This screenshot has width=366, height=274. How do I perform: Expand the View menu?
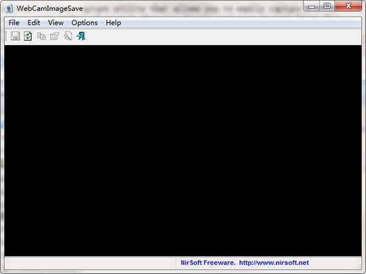click(56, 23)
